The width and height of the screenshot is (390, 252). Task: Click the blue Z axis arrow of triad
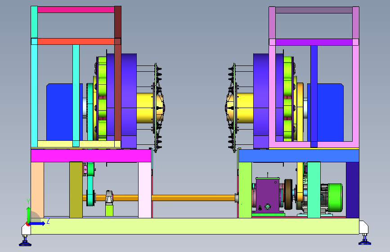point(37,223)
